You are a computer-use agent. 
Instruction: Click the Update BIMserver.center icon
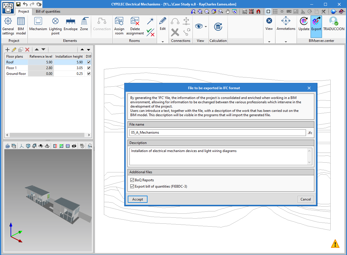(304, 24)
